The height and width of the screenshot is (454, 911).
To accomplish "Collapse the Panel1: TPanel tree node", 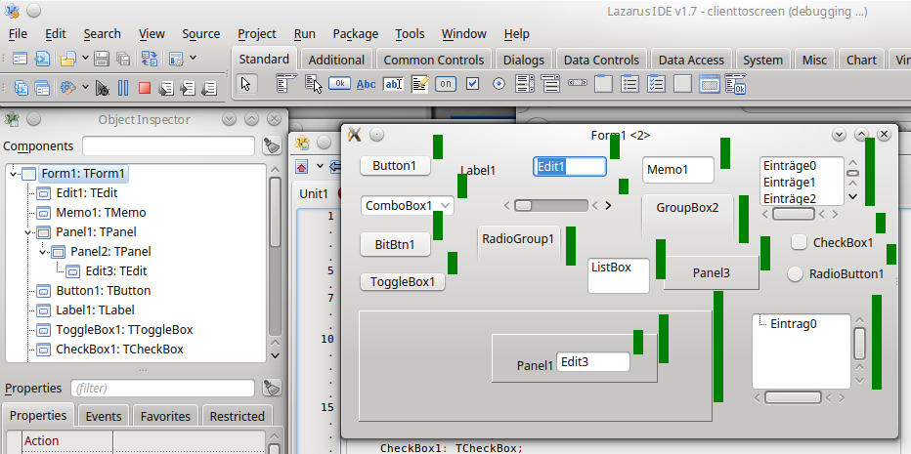I will (x=28, y=232).
